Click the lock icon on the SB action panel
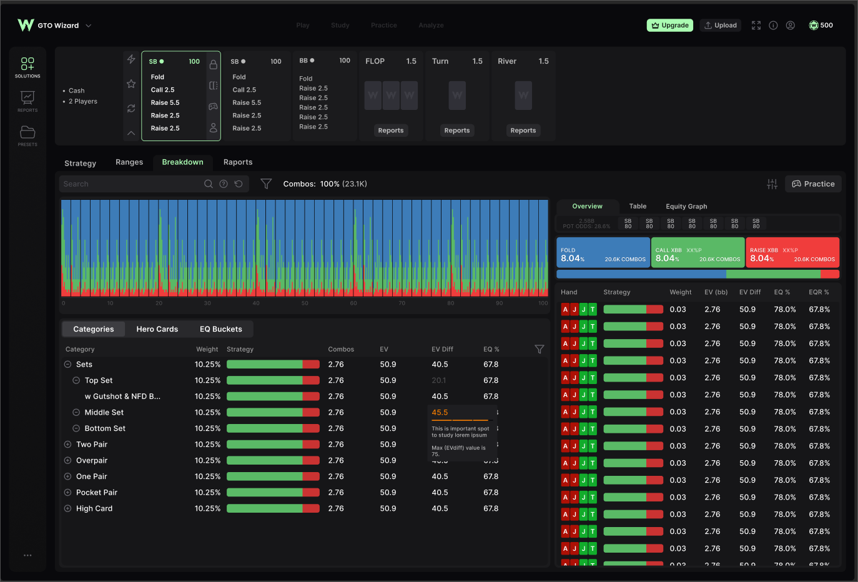The height and width of the screenshot is (582, 858). 212,64
